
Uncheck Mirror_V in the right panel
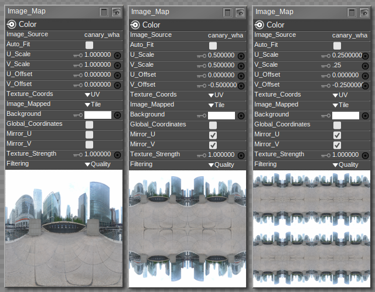tap(337, 145)
